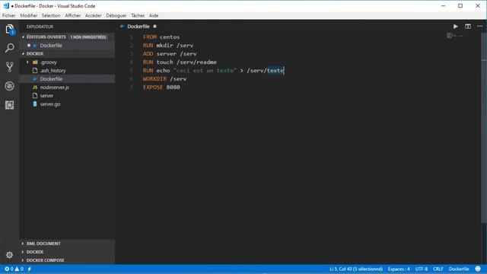Open the Explorer view in the activity bar
The image size is (487, 274).
point(10,30)
